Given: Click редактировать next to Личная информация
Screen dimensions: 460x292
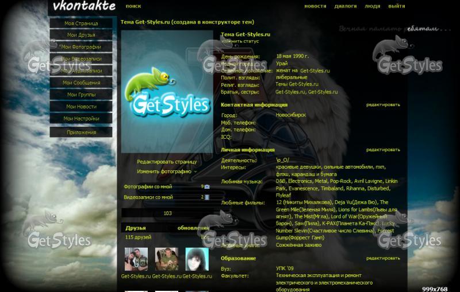Looking at the screenshot, I should (x=383, y=150).
